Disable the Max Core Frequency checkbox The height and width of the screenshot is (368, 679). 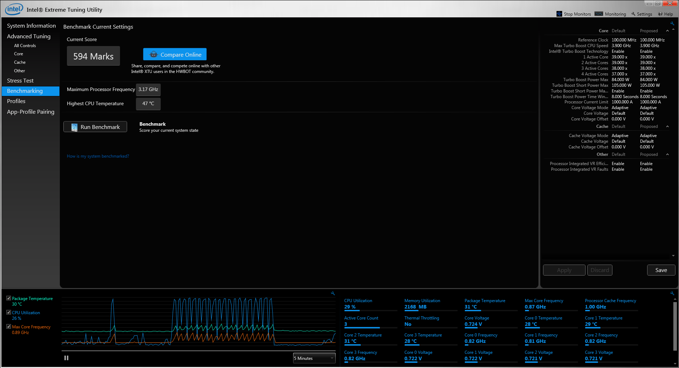[x=9, y=327]
